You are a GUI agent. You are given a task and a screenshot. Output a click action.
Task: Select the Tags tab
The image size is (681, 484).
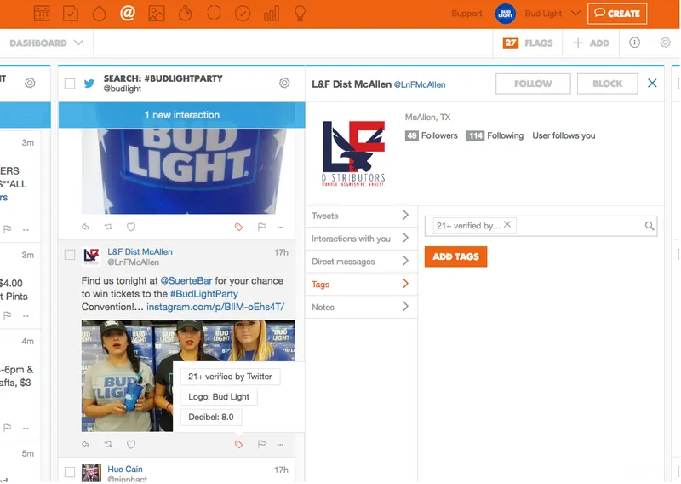click(361, 284)
